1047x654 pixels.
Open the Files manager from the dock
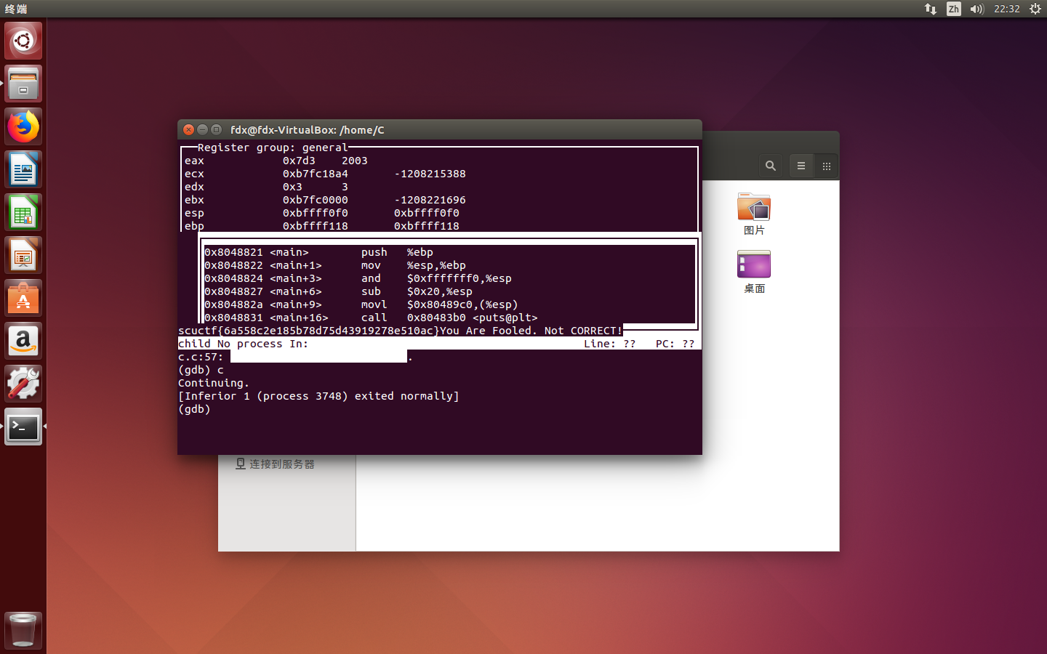click(23, 84)
